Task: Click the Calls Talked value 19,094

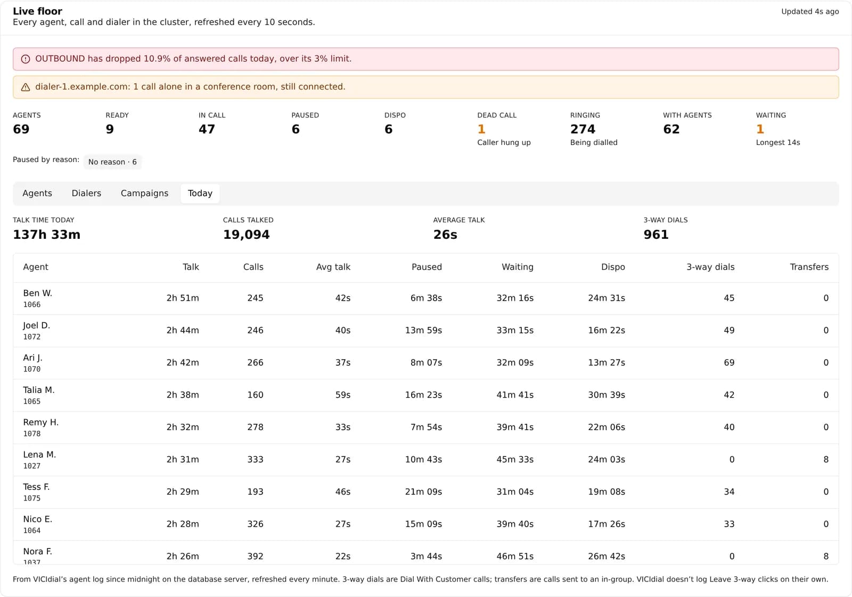Action: tap(246, 235)
